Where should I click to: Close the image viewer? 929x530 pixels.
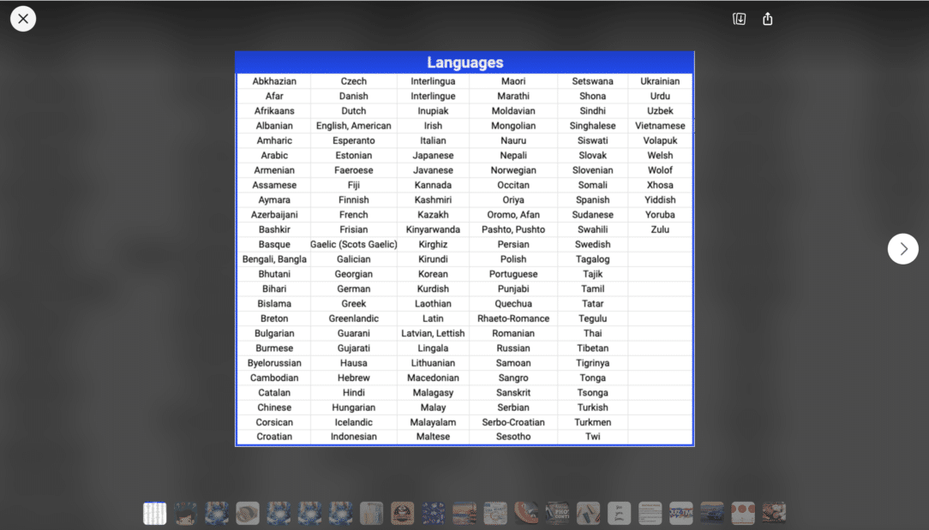point(23,17)
